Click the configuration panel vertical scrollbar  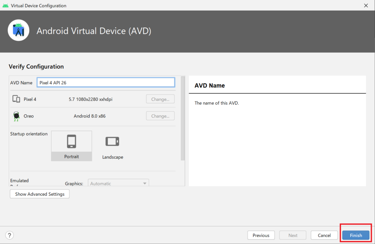coord(183,118)
